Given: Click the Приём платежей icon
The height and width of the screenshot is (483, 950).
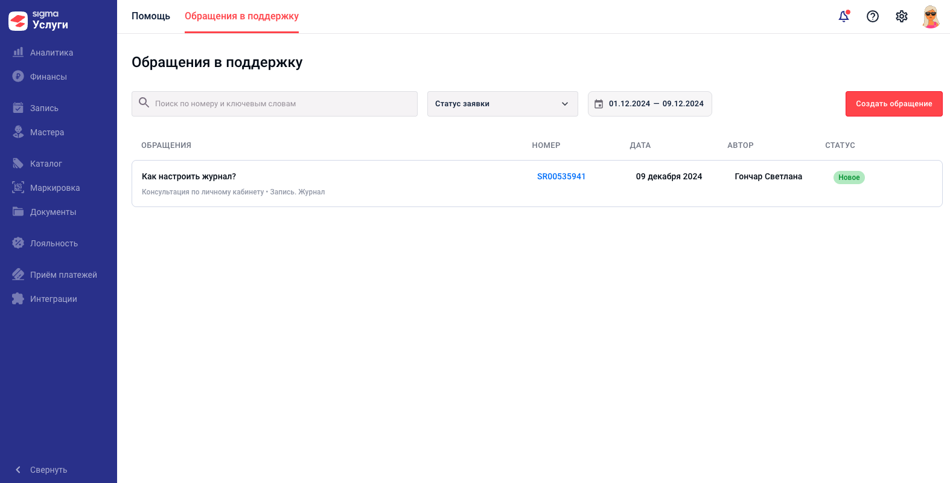Looking at the screenshot, I should click(x=18, y=274).
